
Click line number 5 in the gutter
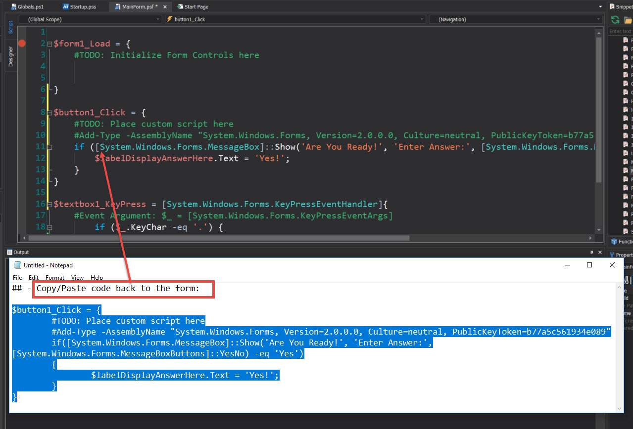(x=44, y=78)
